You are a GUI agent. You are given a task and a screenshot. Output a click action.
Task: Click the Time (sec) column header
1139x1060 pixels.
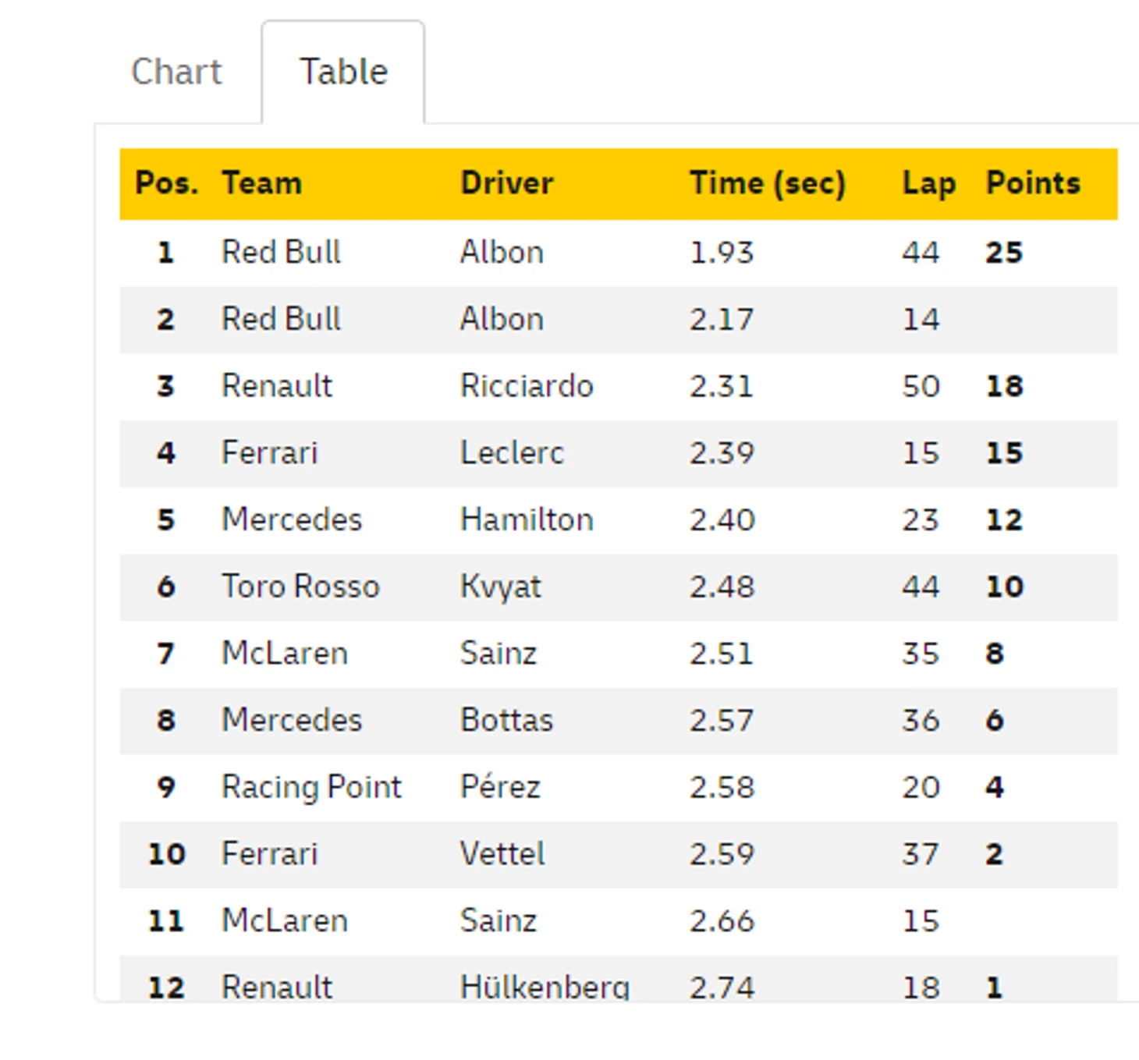[767, 183]
